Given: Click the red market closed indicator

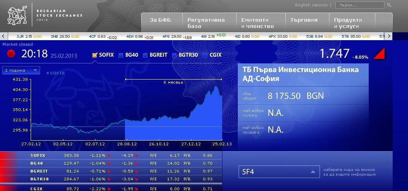Looking at the screenshot, I should click(x=11, y=54).
